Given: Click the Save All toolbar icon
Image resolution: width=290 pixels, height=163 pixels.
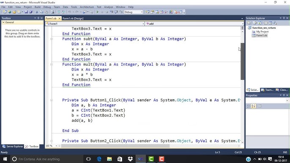Looking at the screenshot, I should pyautogui.click(x=31, y=12).
